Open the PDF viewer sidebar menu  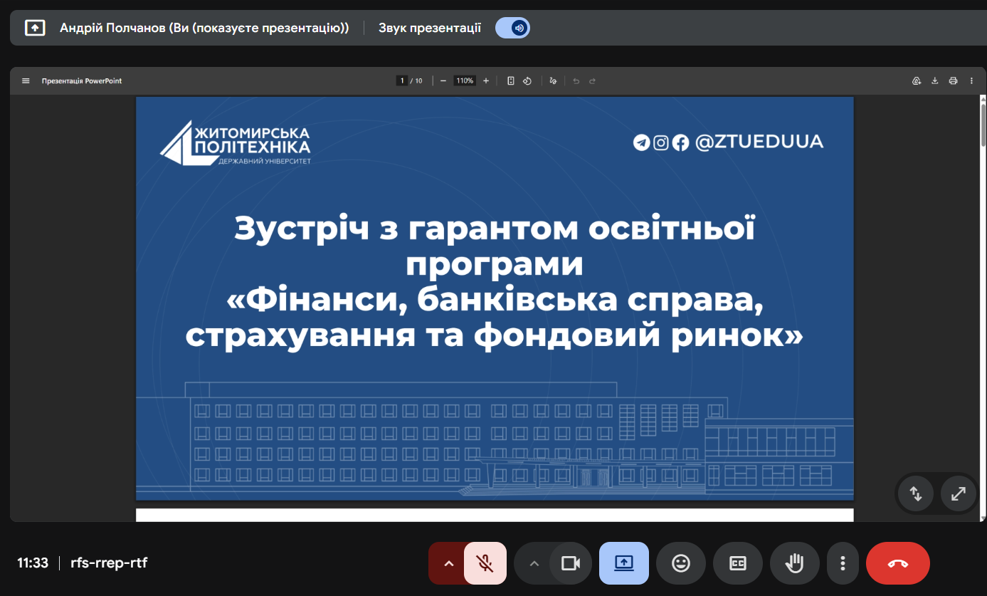tap(26, 81)
